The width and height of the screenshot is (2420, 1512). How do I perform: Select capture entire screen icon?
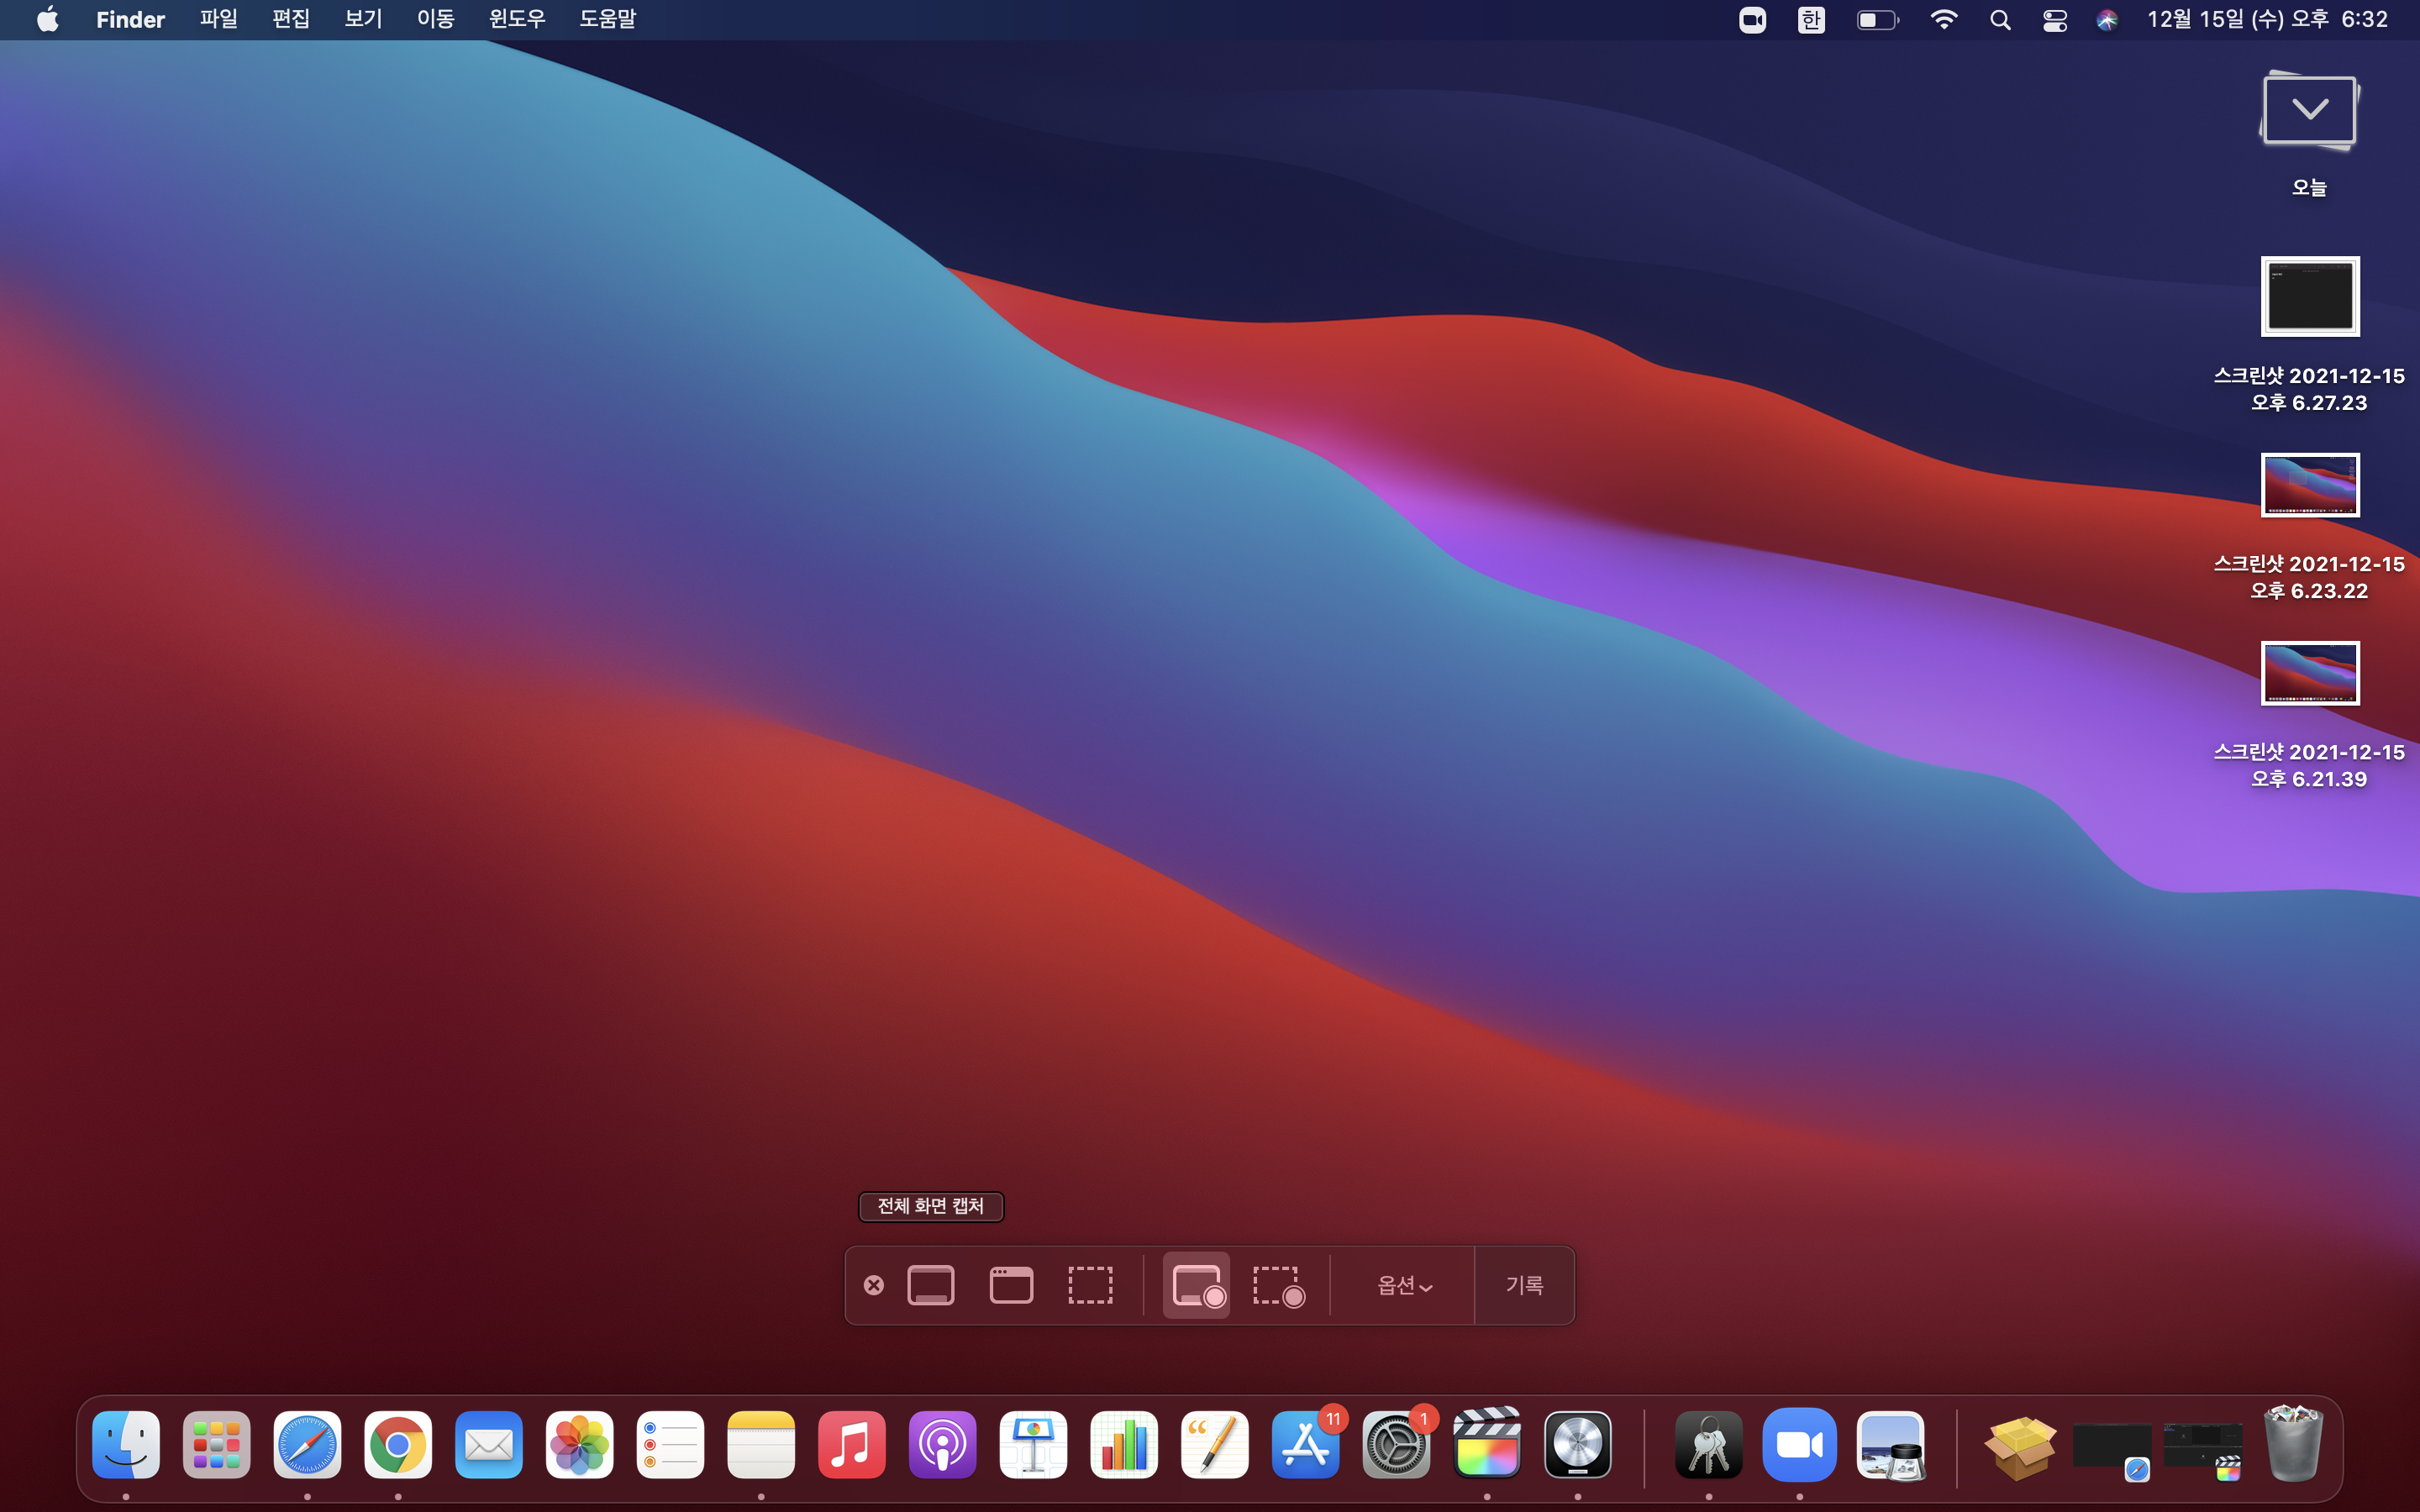coord(930,1285)
